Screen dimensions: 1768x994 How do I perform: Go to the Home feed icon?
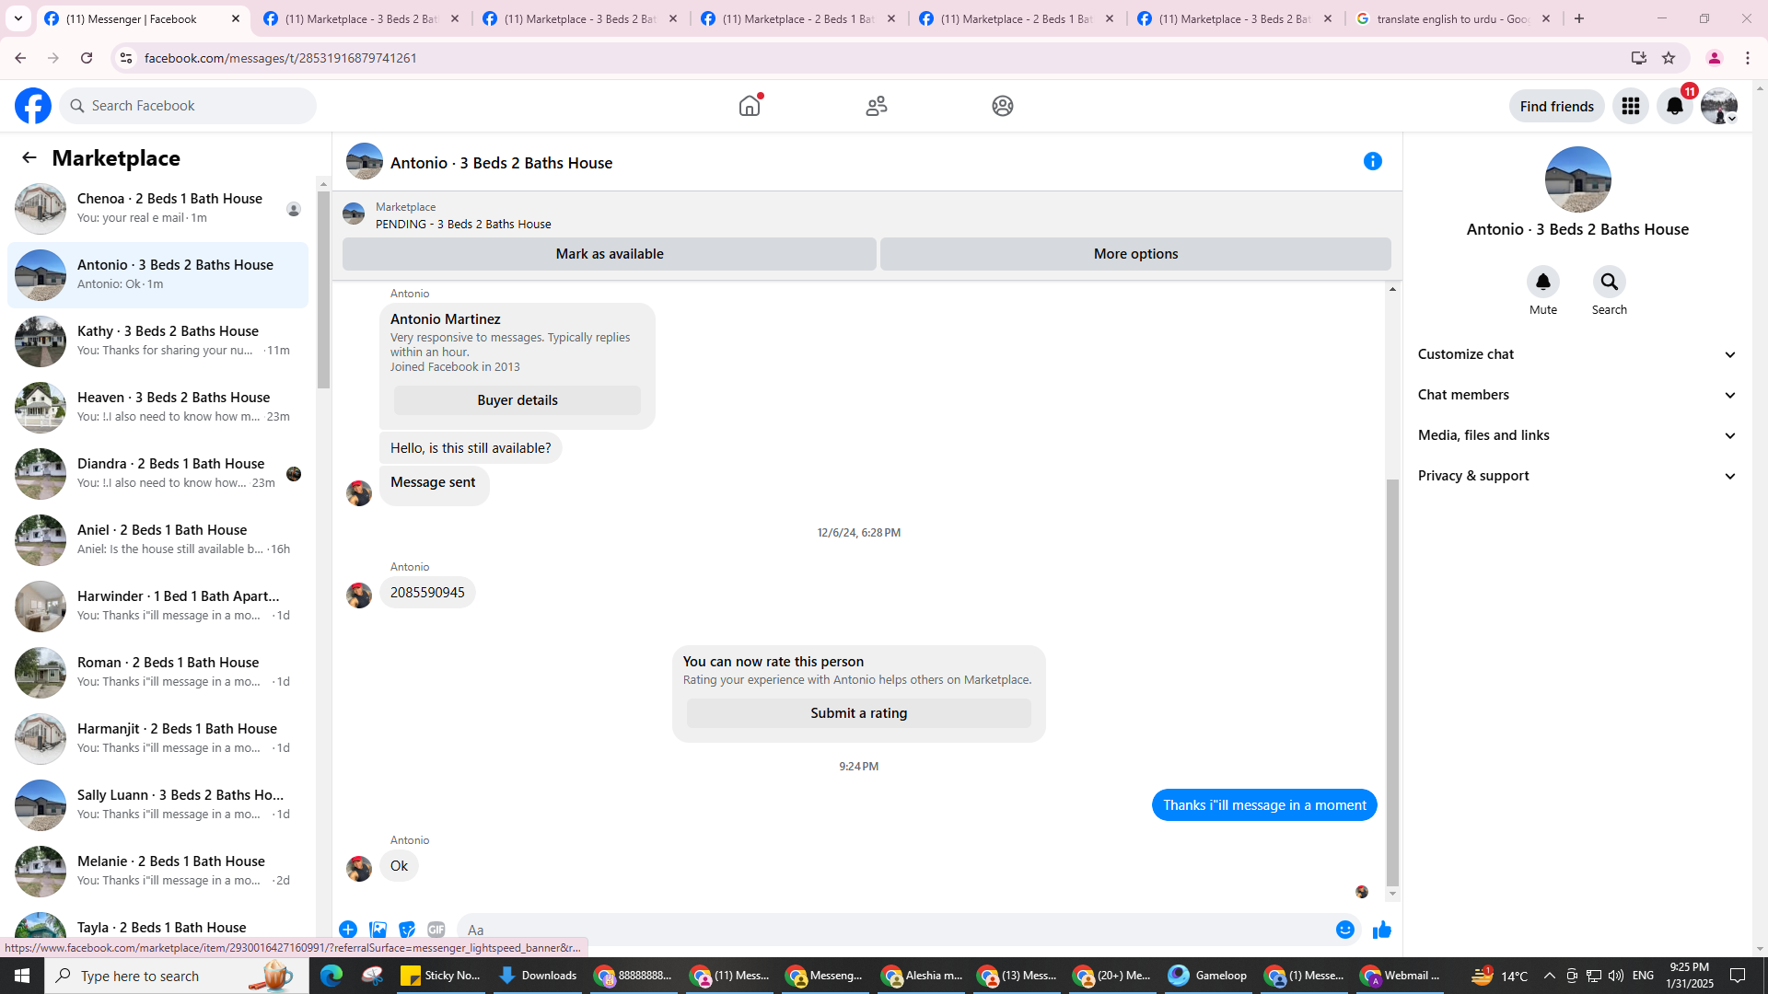[x=750, y=106]
